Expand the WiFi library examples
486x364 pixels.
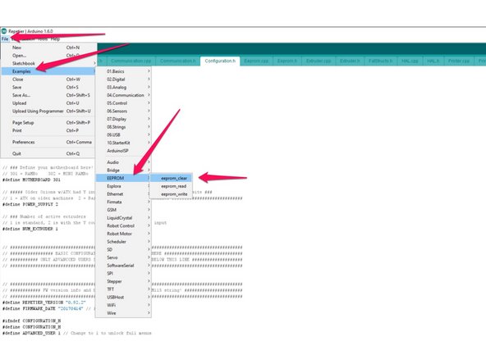click(123, 305)
